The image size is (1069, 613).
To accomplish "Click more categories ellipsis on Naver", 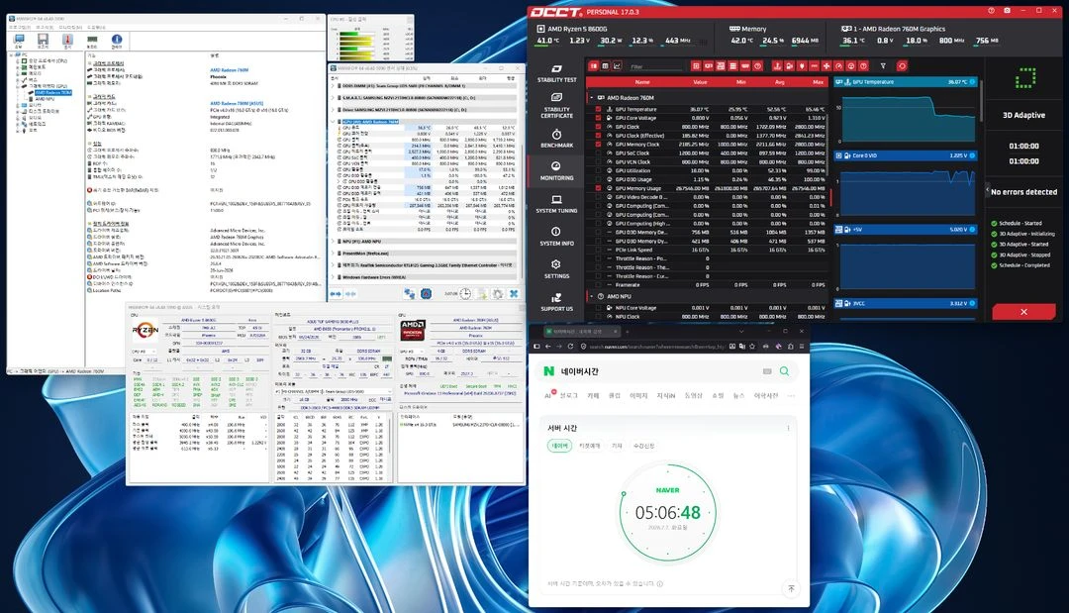I will coord(791,395).
